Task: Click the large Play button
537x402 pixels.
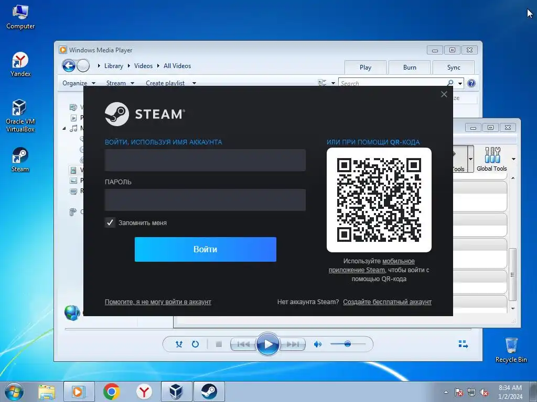Action: (x=267, y=344)
